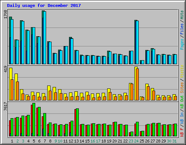The height and width of the screenshot is (145, 186).
Task: Click green day label 24 on the x-axis
Action: click(136, 141)
